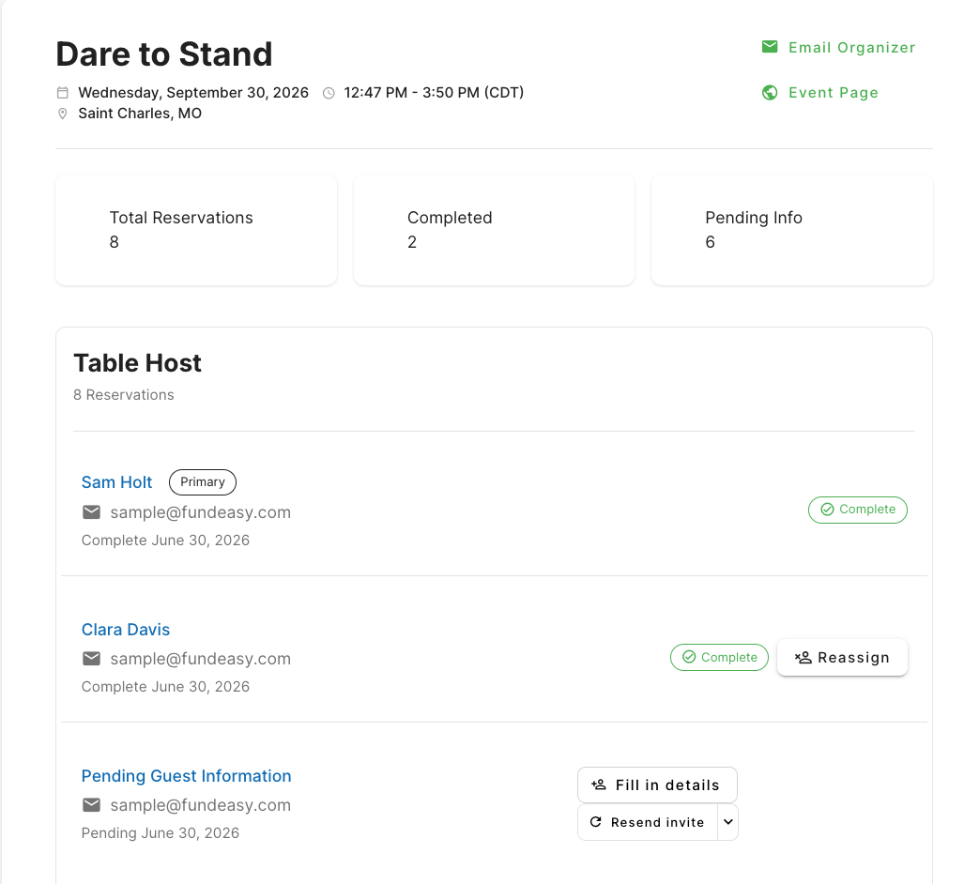Click the mail icon under Sam Holt
The width and height of the screenshot is (964, 884).
[92, 512]
